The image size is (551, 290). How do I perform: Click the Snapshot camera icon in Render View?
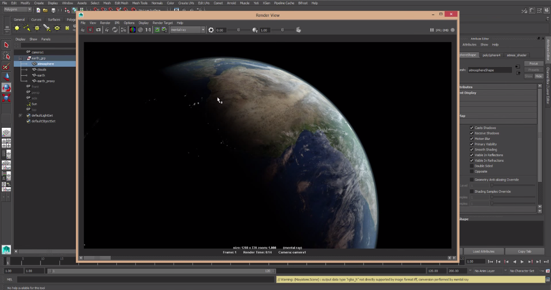[x=98, y=30]
